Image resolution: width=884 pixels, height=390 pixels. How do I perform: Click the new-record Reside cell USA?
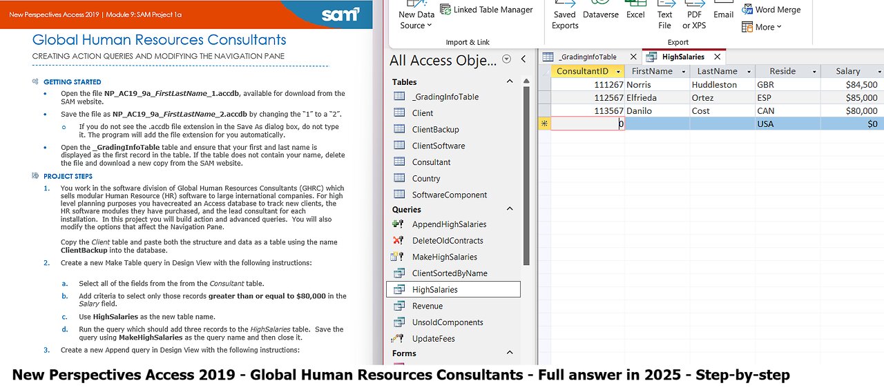tap(787, 124)
